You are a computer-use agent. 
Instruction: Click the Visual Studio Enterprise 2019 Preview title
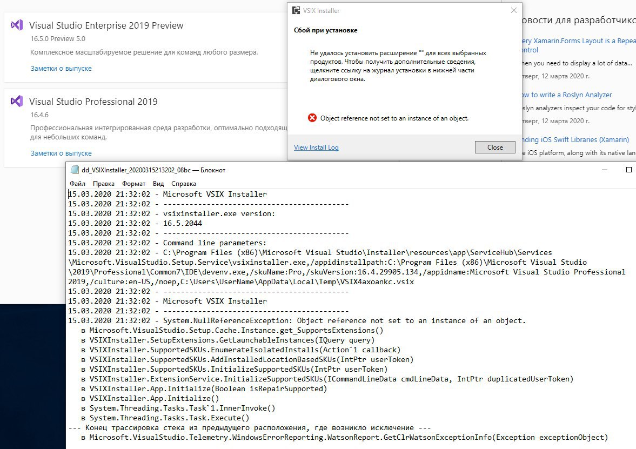106,25
